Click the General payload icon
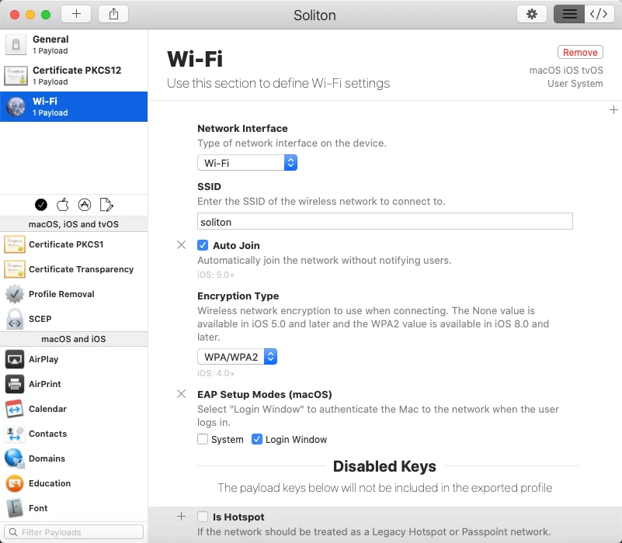The width and height of the screenshot is (622, 543). click(16, 44)
